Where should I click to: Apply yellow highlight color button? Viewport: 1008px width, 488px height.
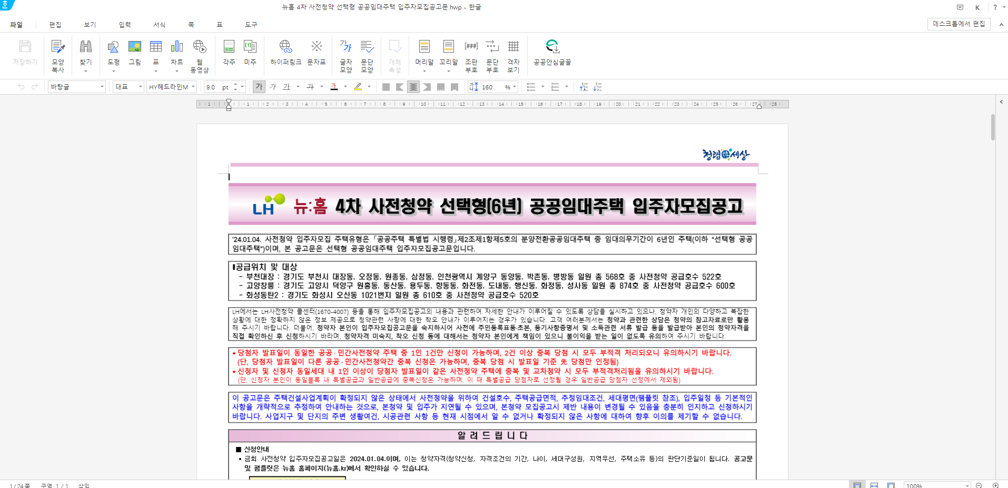pos(358,87)
